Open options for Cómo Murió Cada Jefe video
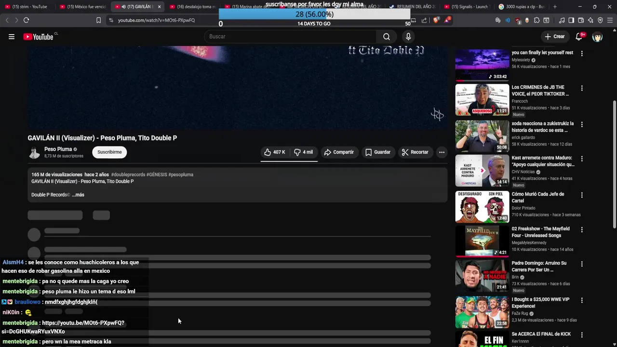 pos(582,195)
